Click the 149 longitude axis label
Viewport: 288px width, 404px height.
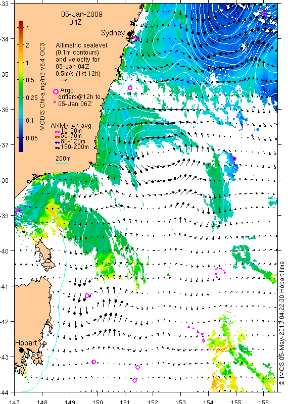[x=70, y=401]
